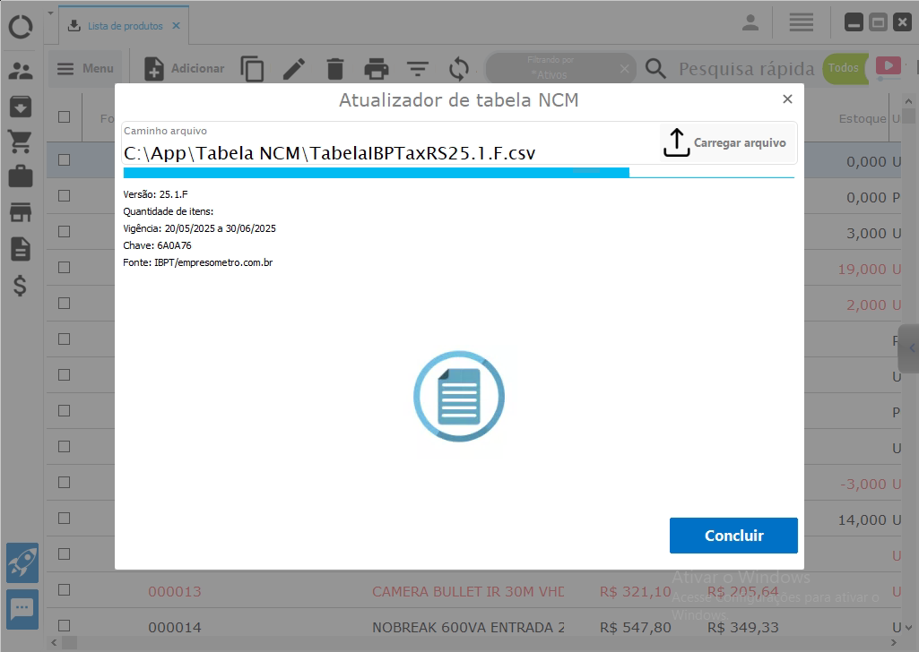Click the trash delete icon

pos(334,69)
